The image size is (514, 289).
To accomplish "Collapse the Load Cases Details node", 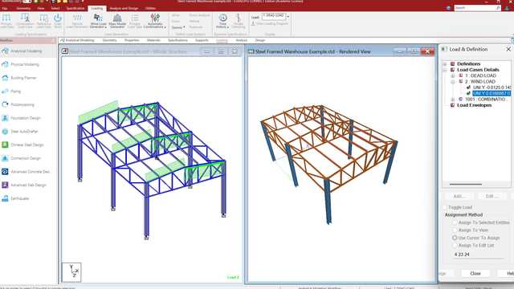I will click(445, 70).
